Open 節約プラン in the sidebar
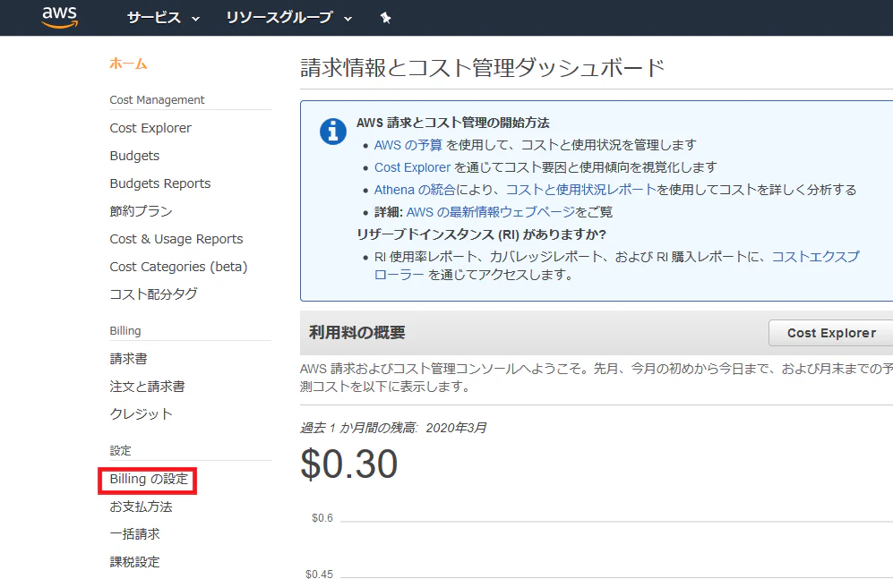The height and width of the screenshot is (579, 893). [141, 211]
